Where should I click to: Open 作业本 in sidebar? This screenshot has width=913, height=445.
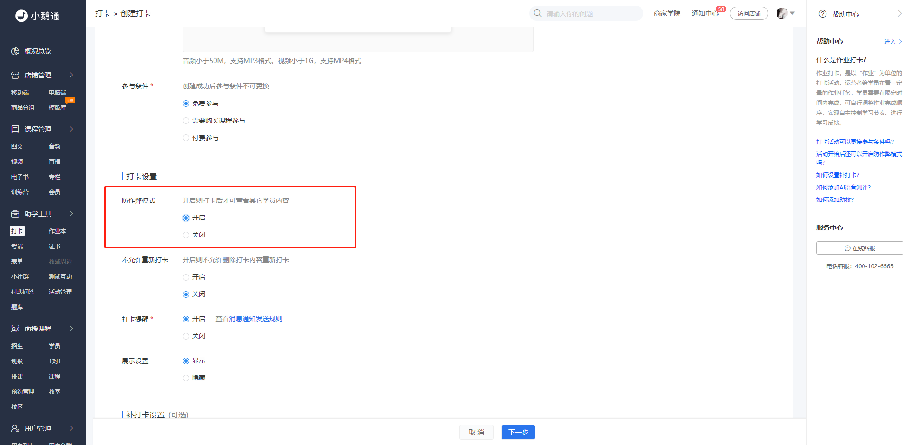pos(58,231)
